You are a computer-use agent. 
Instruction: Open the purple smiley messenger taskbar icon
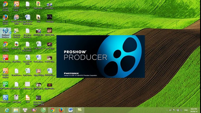pos(34,110)
